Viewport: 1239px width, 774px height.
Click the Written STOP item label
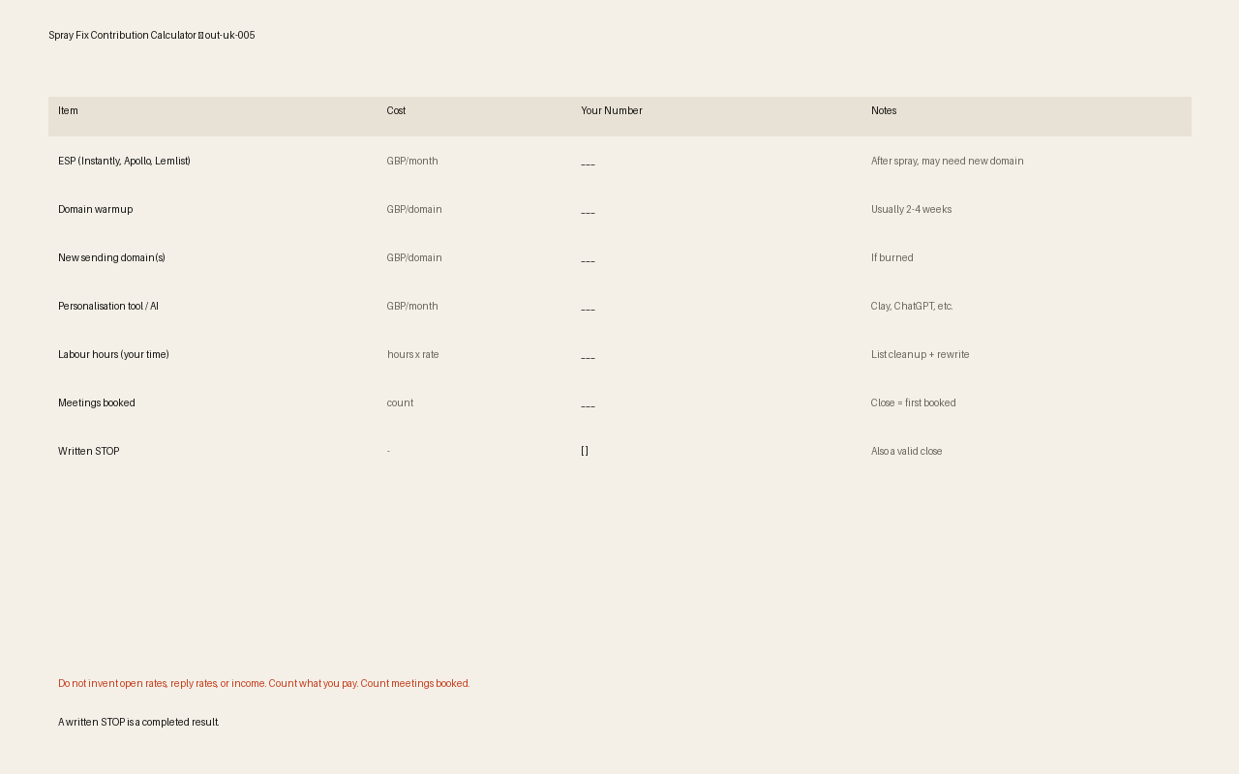click(x=89, y=452)
